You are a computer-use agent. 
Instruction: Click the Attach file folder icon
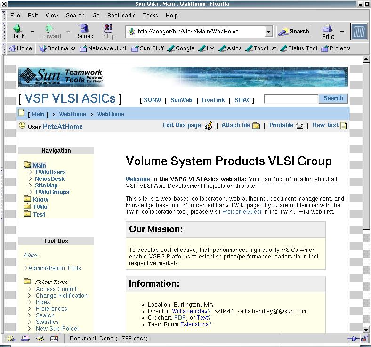[256, 126]
